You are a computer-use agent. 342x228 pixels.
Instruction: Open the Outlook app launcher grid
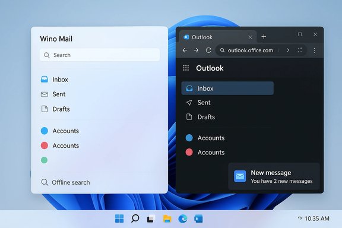186,68
